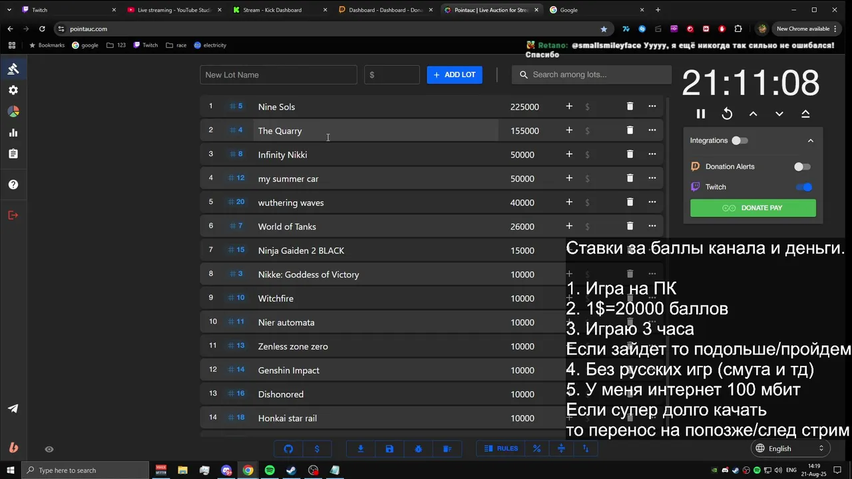Screen dimensions: 852x479
Task: Open Steam from the Windows taskbar
Action: click(292, 470)
